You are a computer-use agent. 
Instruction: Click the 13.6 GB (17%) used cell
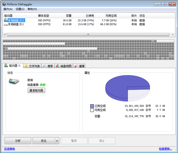tap(86, 24)
